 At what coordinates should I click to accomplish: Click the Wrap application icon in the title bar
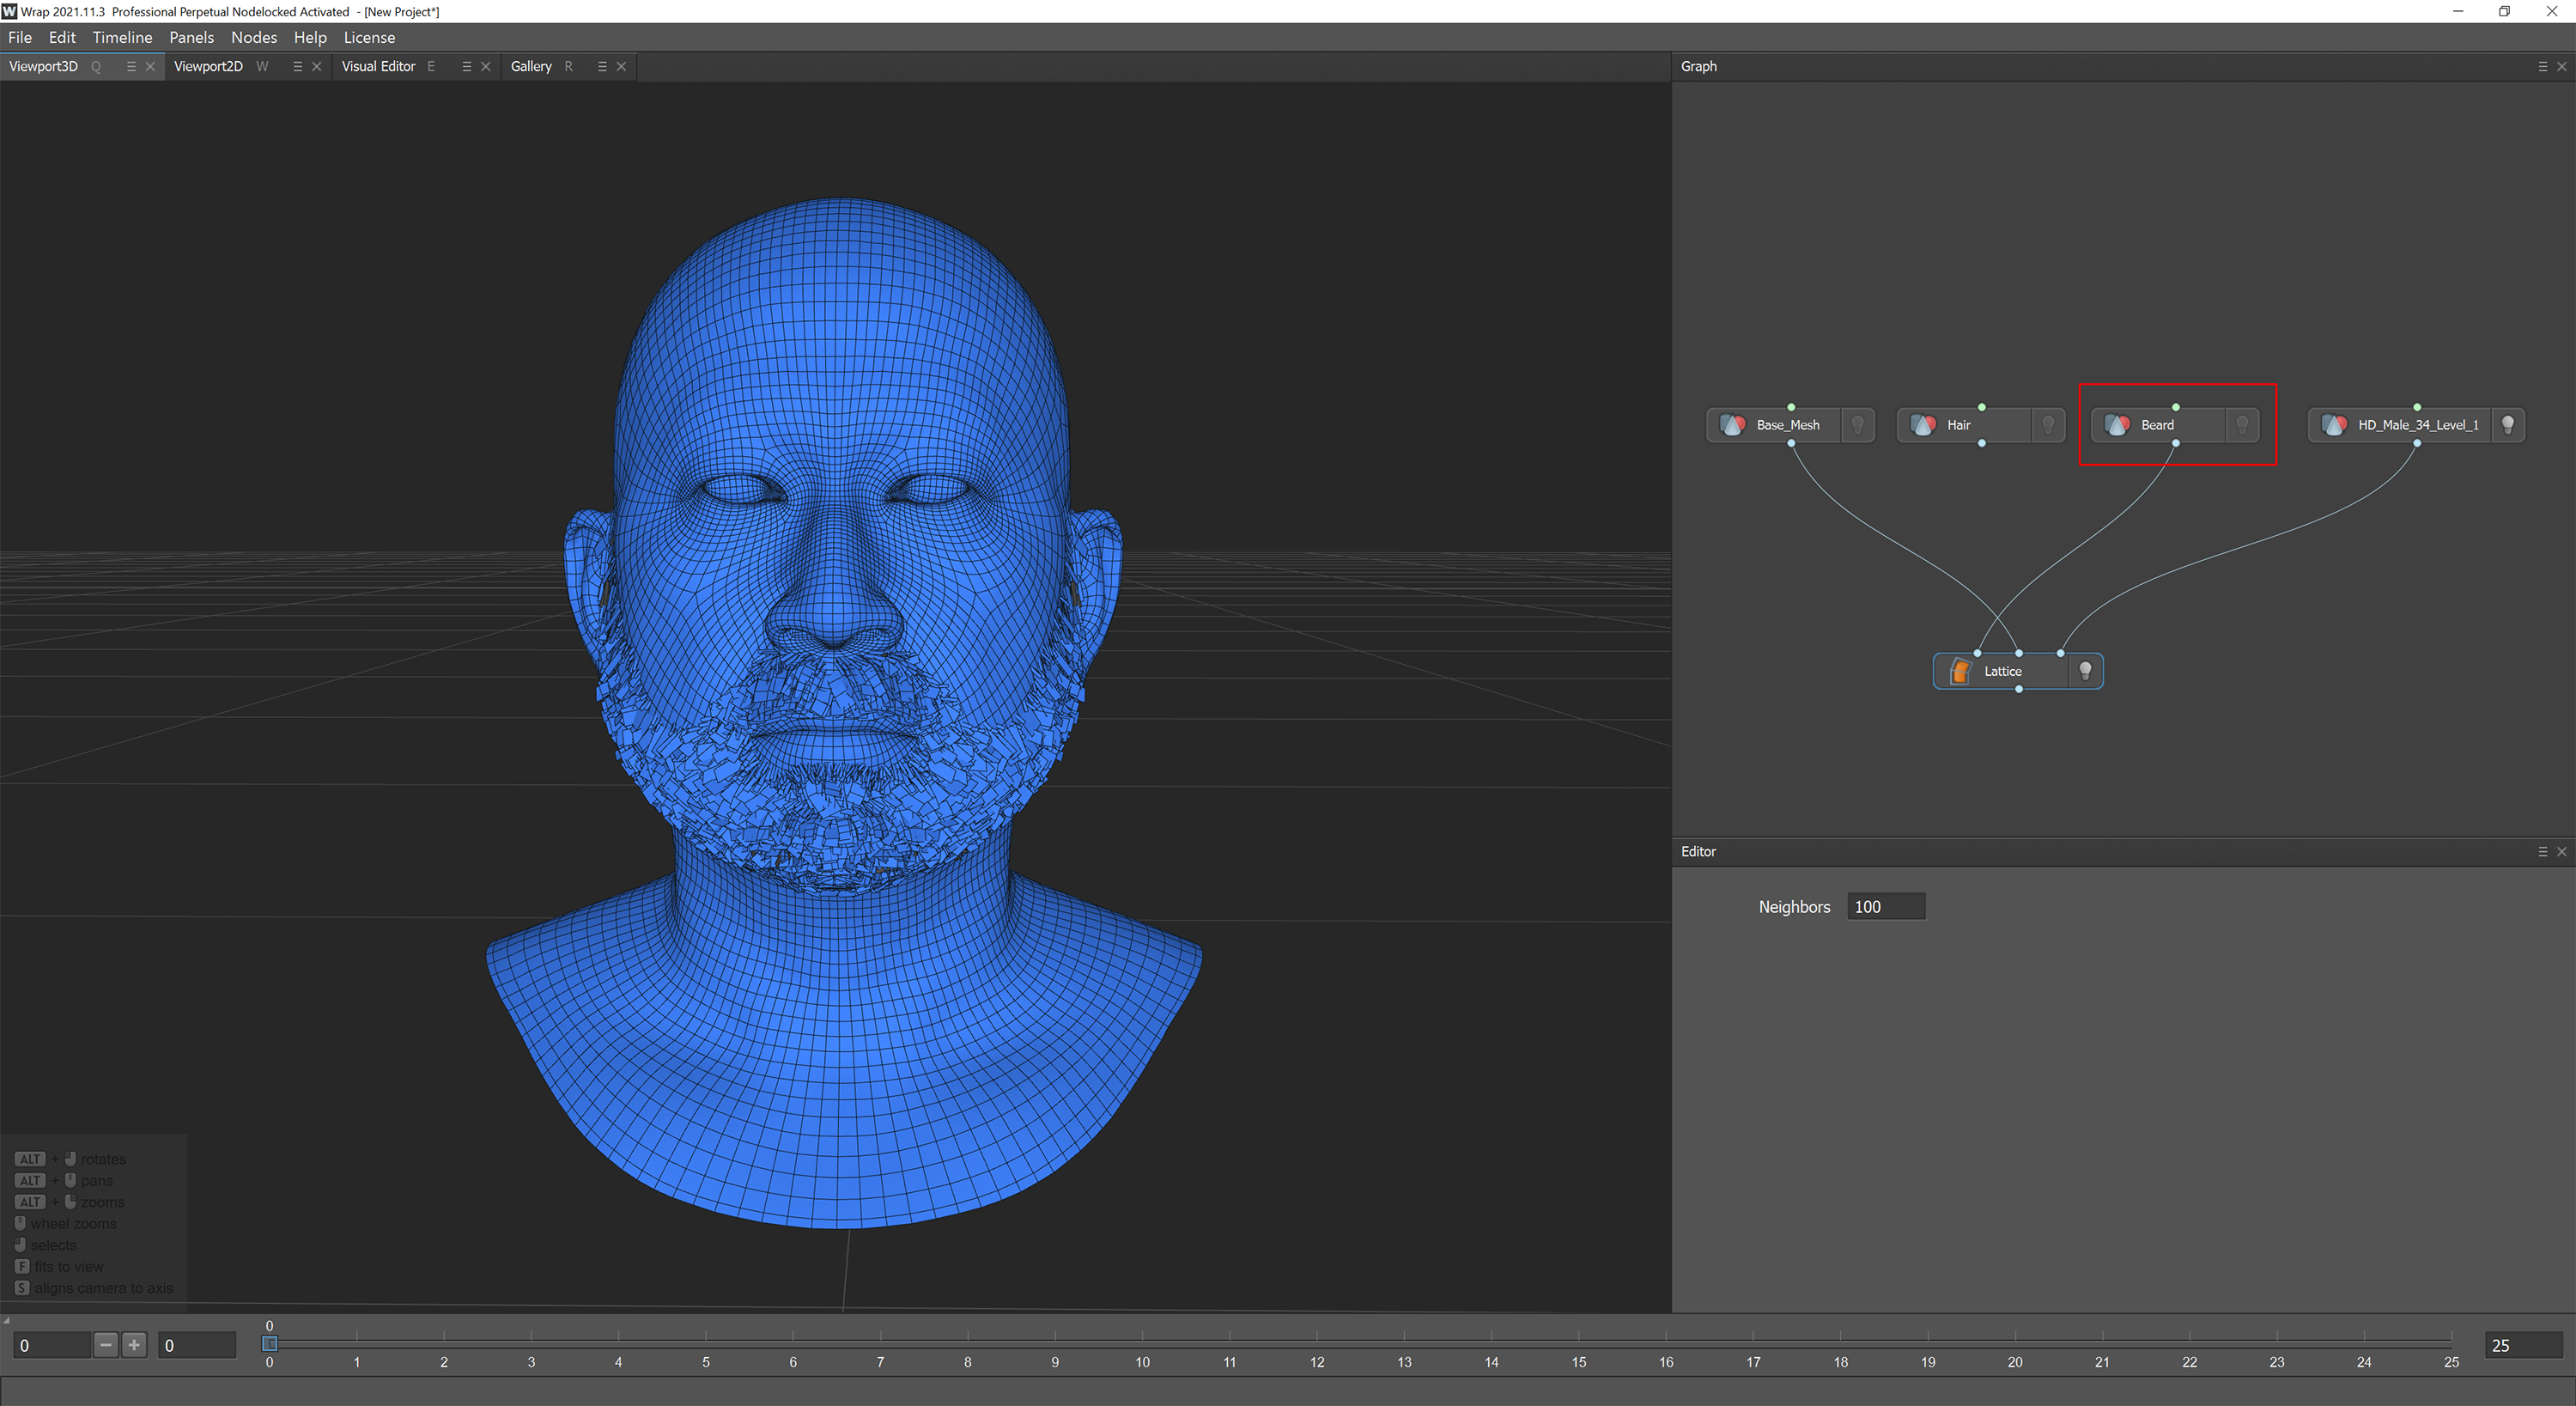coord(10,11)
